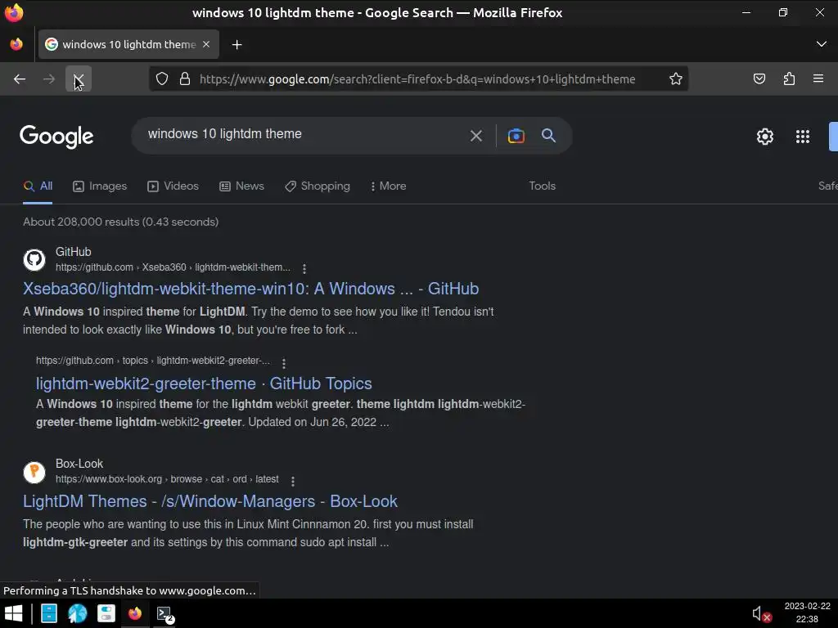Click the forward navigation arrow

click(x=49, y=79)
